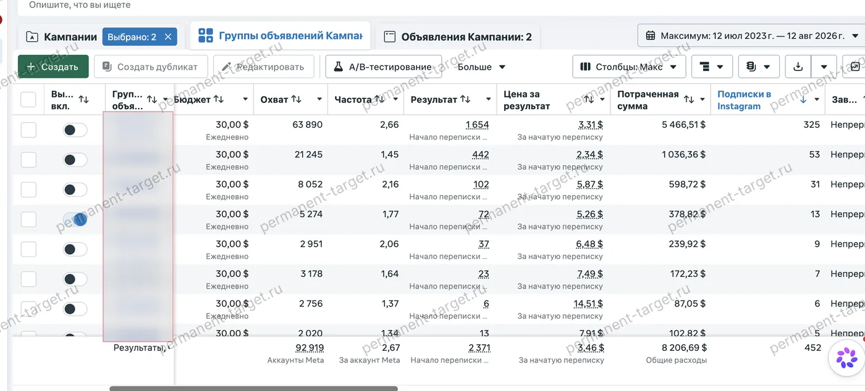Open the date range picker Максимум
The width and height of the screenshot is (865, 391).
tap(751, 36)
